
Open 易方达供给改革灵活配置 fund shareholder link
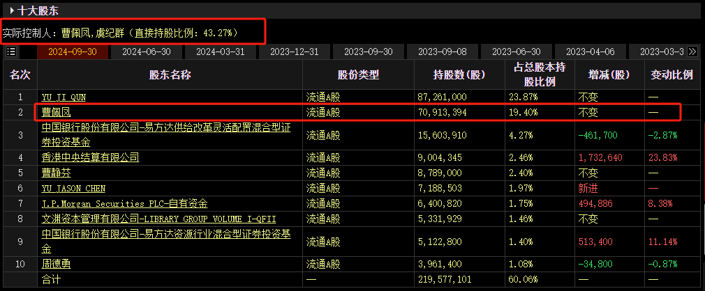click(x=166, y=135)
